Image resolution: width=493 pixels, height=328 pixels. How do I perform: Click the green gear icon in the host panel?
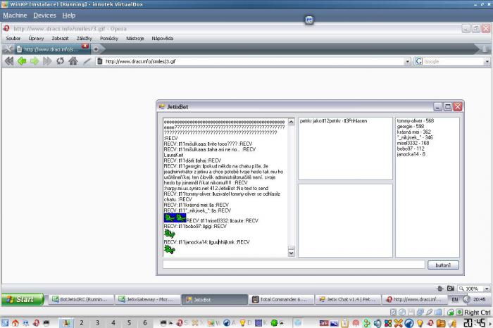[274, 322]
